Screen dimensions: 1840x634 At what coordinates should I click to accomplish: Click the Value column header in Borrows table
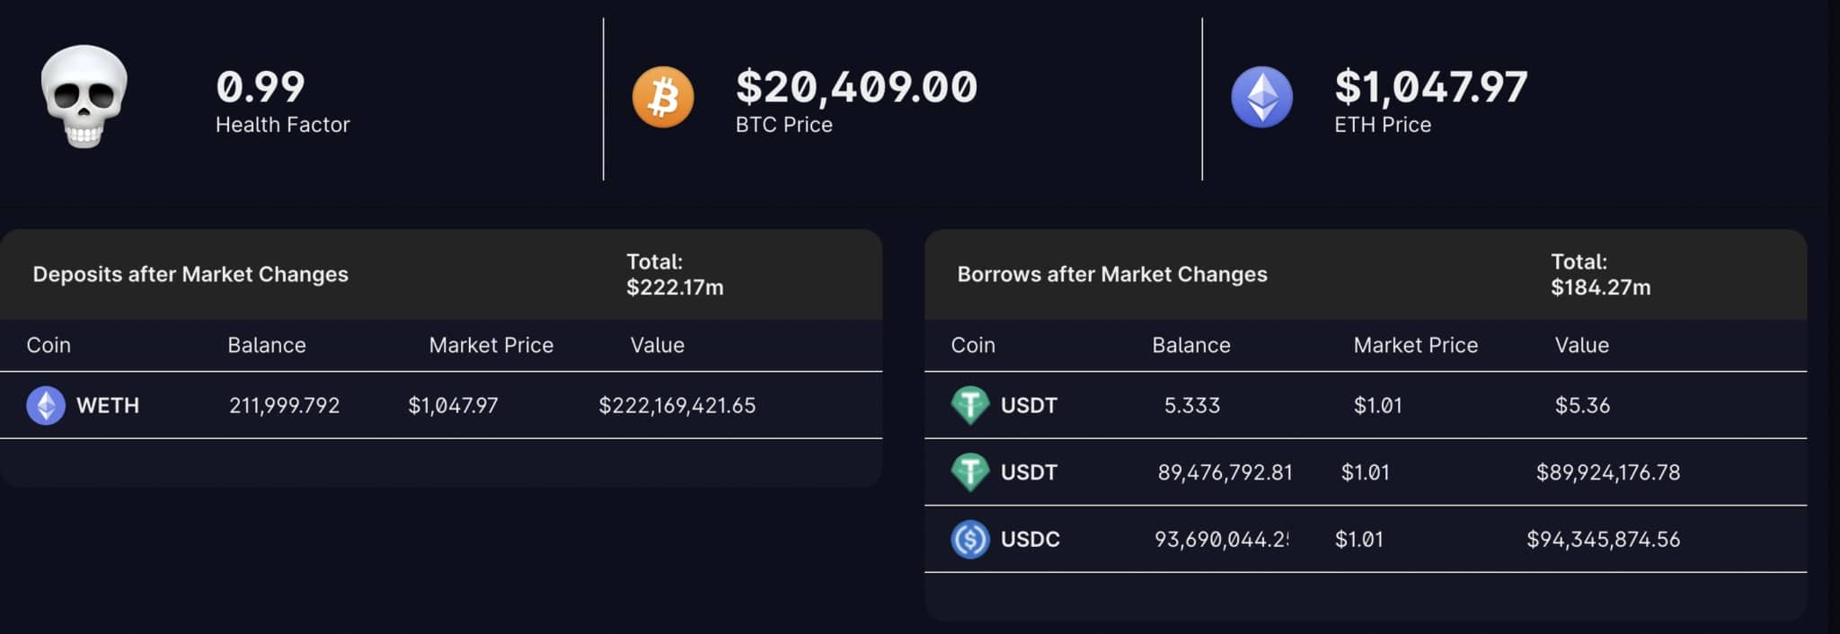point(1582,345)
